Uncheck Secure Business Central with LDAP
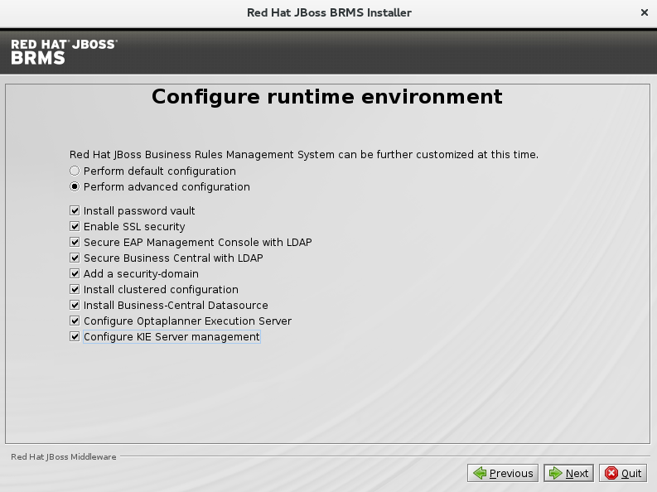Image resolution: width=657 pixels, height=492 pixels. (75, 258)
